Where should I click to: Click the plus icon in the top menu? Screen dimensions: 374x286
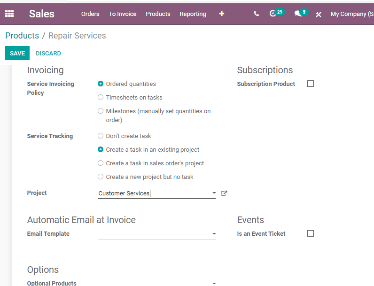(x=222, y=14)
